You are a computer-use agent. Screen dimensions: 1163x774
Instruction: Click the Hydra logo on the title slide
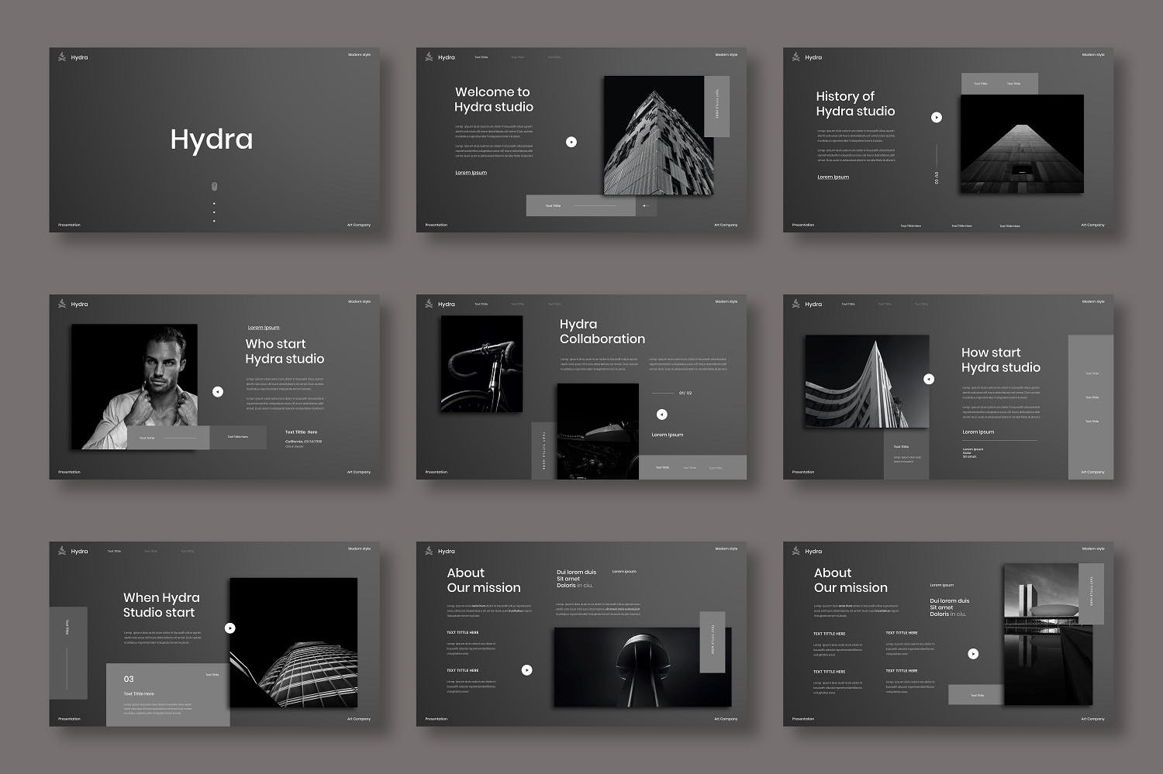[x=62, y=57]
